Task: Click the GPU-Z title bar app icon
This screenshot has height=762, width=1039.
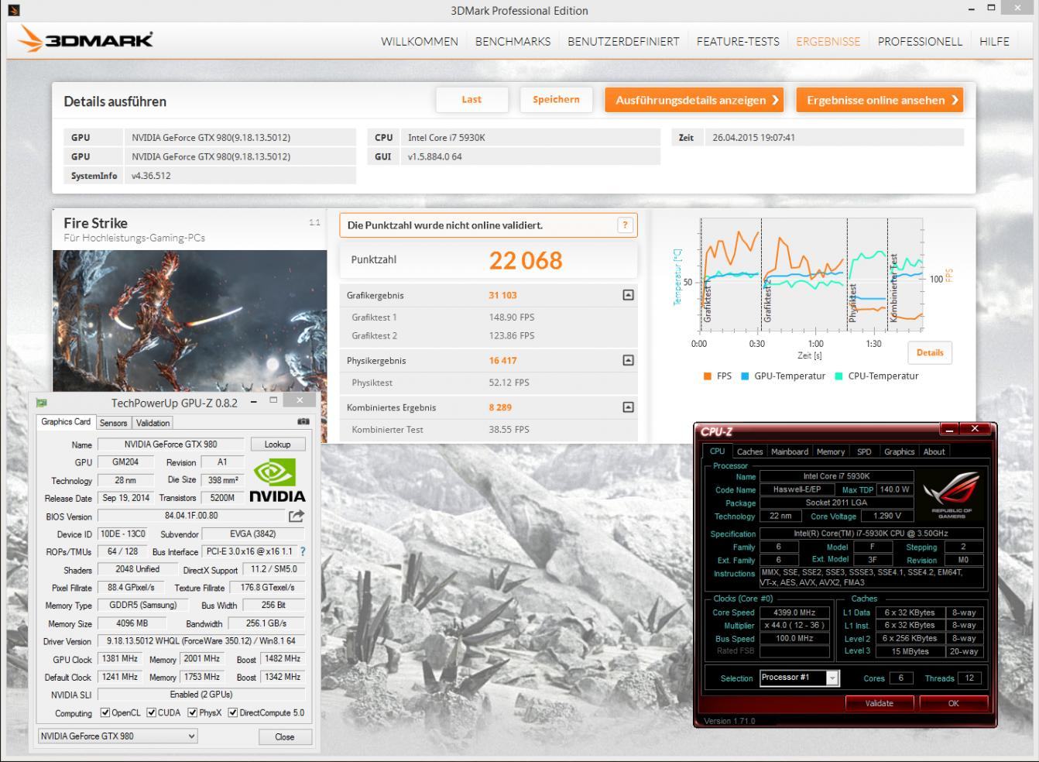Action: click(42, 403)
